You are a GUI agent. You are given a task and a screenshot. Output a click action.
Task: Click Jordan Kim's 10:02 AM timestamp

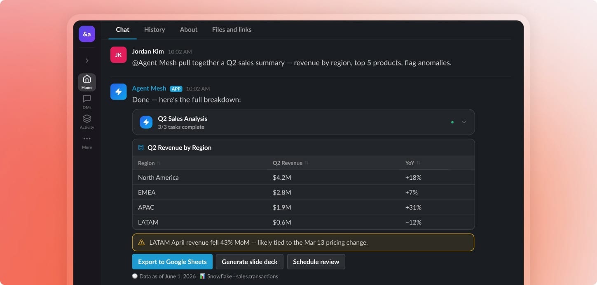click(x=180, y=52)
